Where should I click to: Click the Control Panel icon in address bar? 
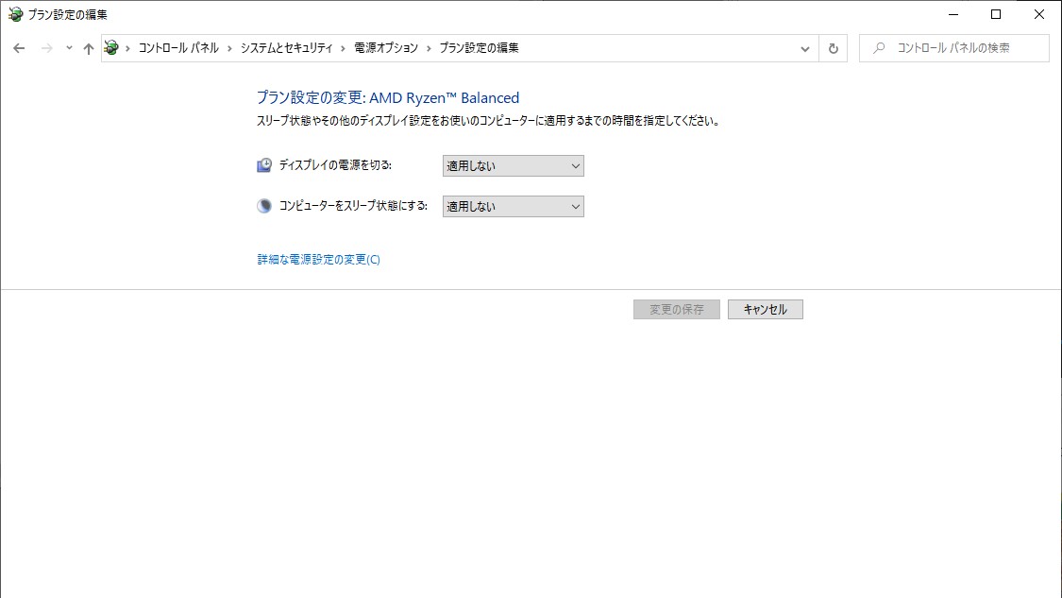click(x=111, y=47)
